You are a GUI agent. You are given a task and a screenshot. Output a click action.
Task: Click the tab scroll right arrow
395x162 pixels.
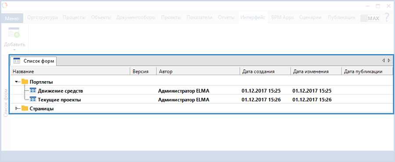tap(389, 60)
